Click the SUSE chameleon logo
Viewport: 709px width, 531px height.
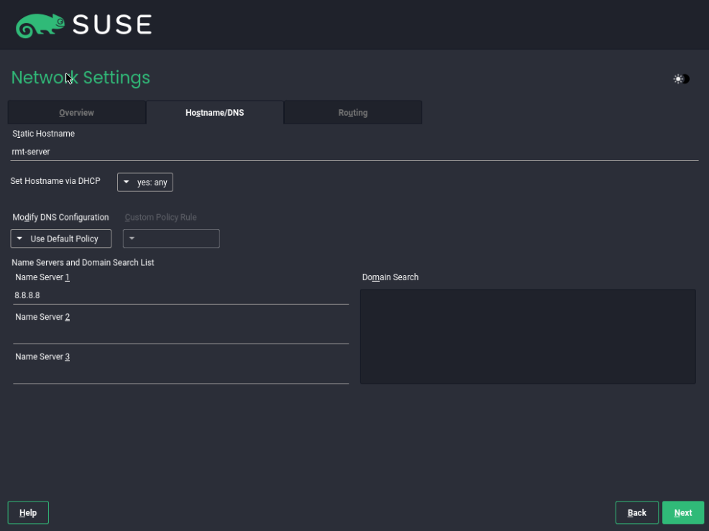pos(40,25)
